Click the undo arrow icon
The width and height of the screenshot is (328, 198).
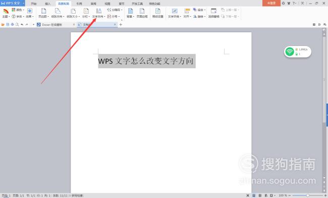pyautogui.click(x=22, y=24)
